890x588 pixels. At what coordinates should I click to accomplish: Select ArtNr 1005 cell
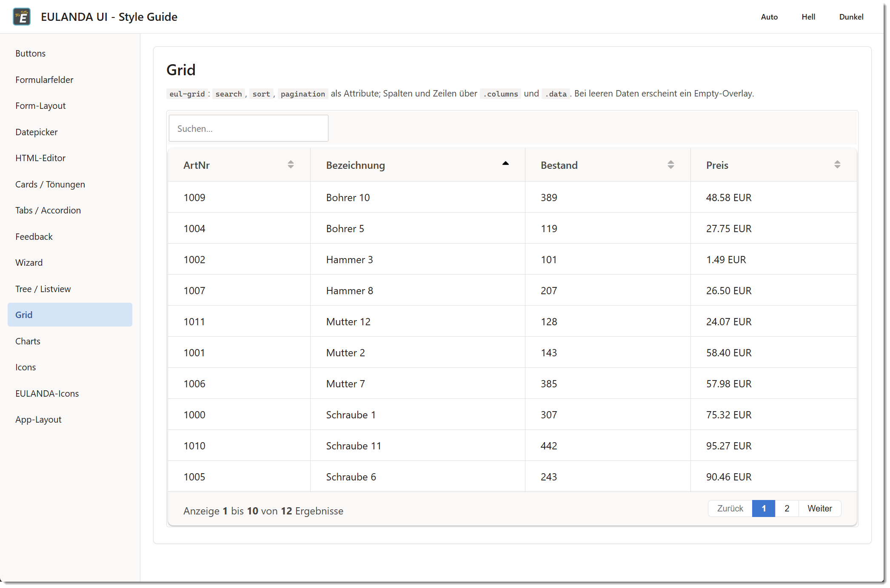point(239,477)
